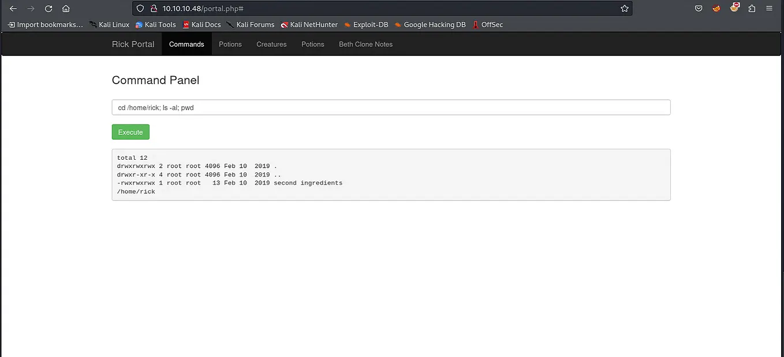Click the command input field
This screenshot has width=784, height=357.
(x=391, y=107)
